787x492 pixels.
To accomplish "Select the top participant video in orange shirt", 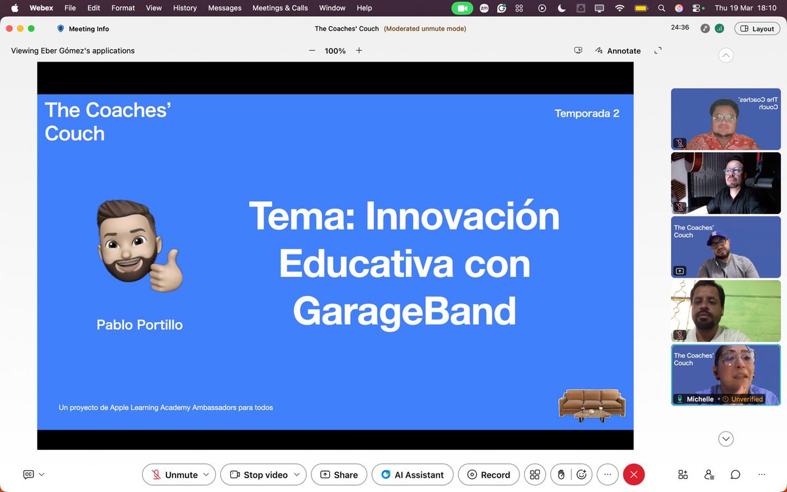I will coord(726,119).
